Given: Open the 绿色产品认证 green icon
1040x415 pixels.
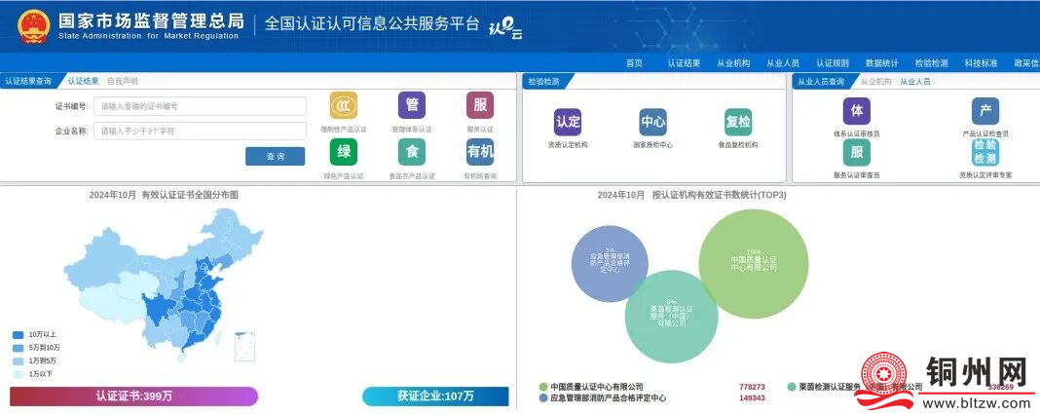Looking at the screenshot, I should (x=343, y=152).
